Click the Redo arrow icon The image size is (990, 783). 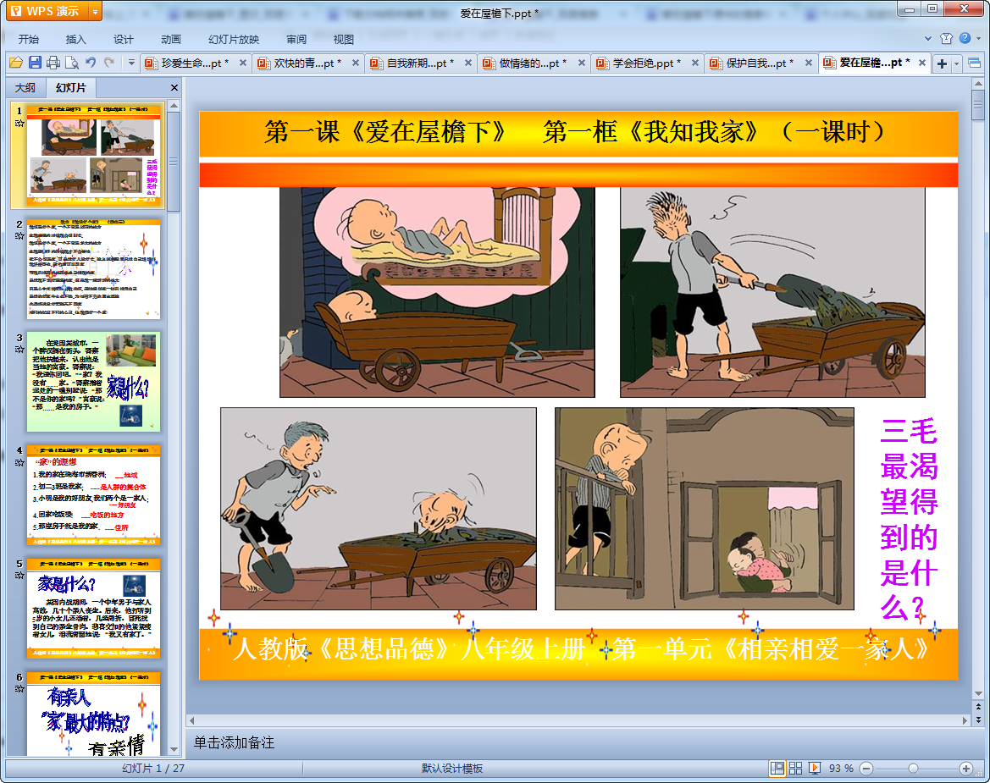(110, 63)
